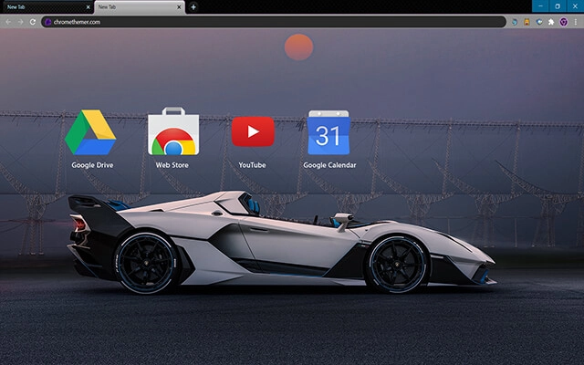Switch to the second New Tab
This screenshot has width=584, height=365.
click(x=140, y=7)
